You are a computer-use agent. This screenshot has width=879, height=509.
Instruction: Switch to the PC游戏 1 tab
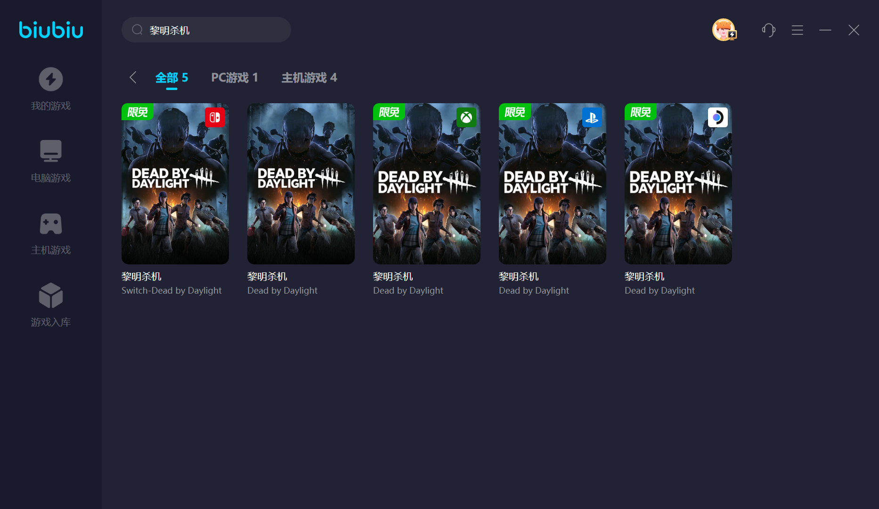click(x=234, y=77)
